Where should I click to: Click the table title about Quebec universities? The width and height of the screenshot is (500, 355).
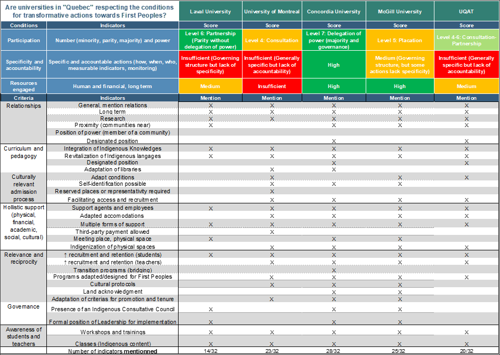click(89, 11)
